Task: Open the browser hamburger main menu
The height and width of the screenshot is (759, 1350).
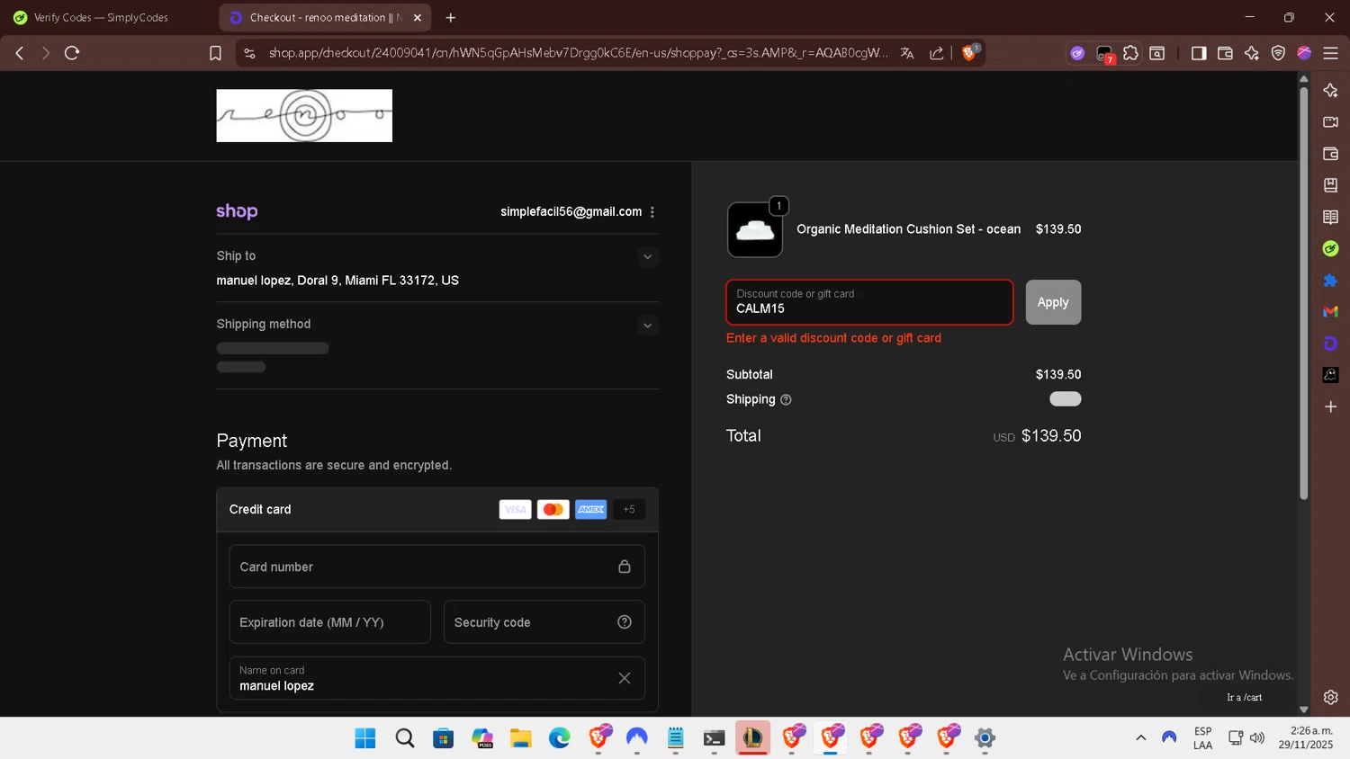Action: point(1330,53)
